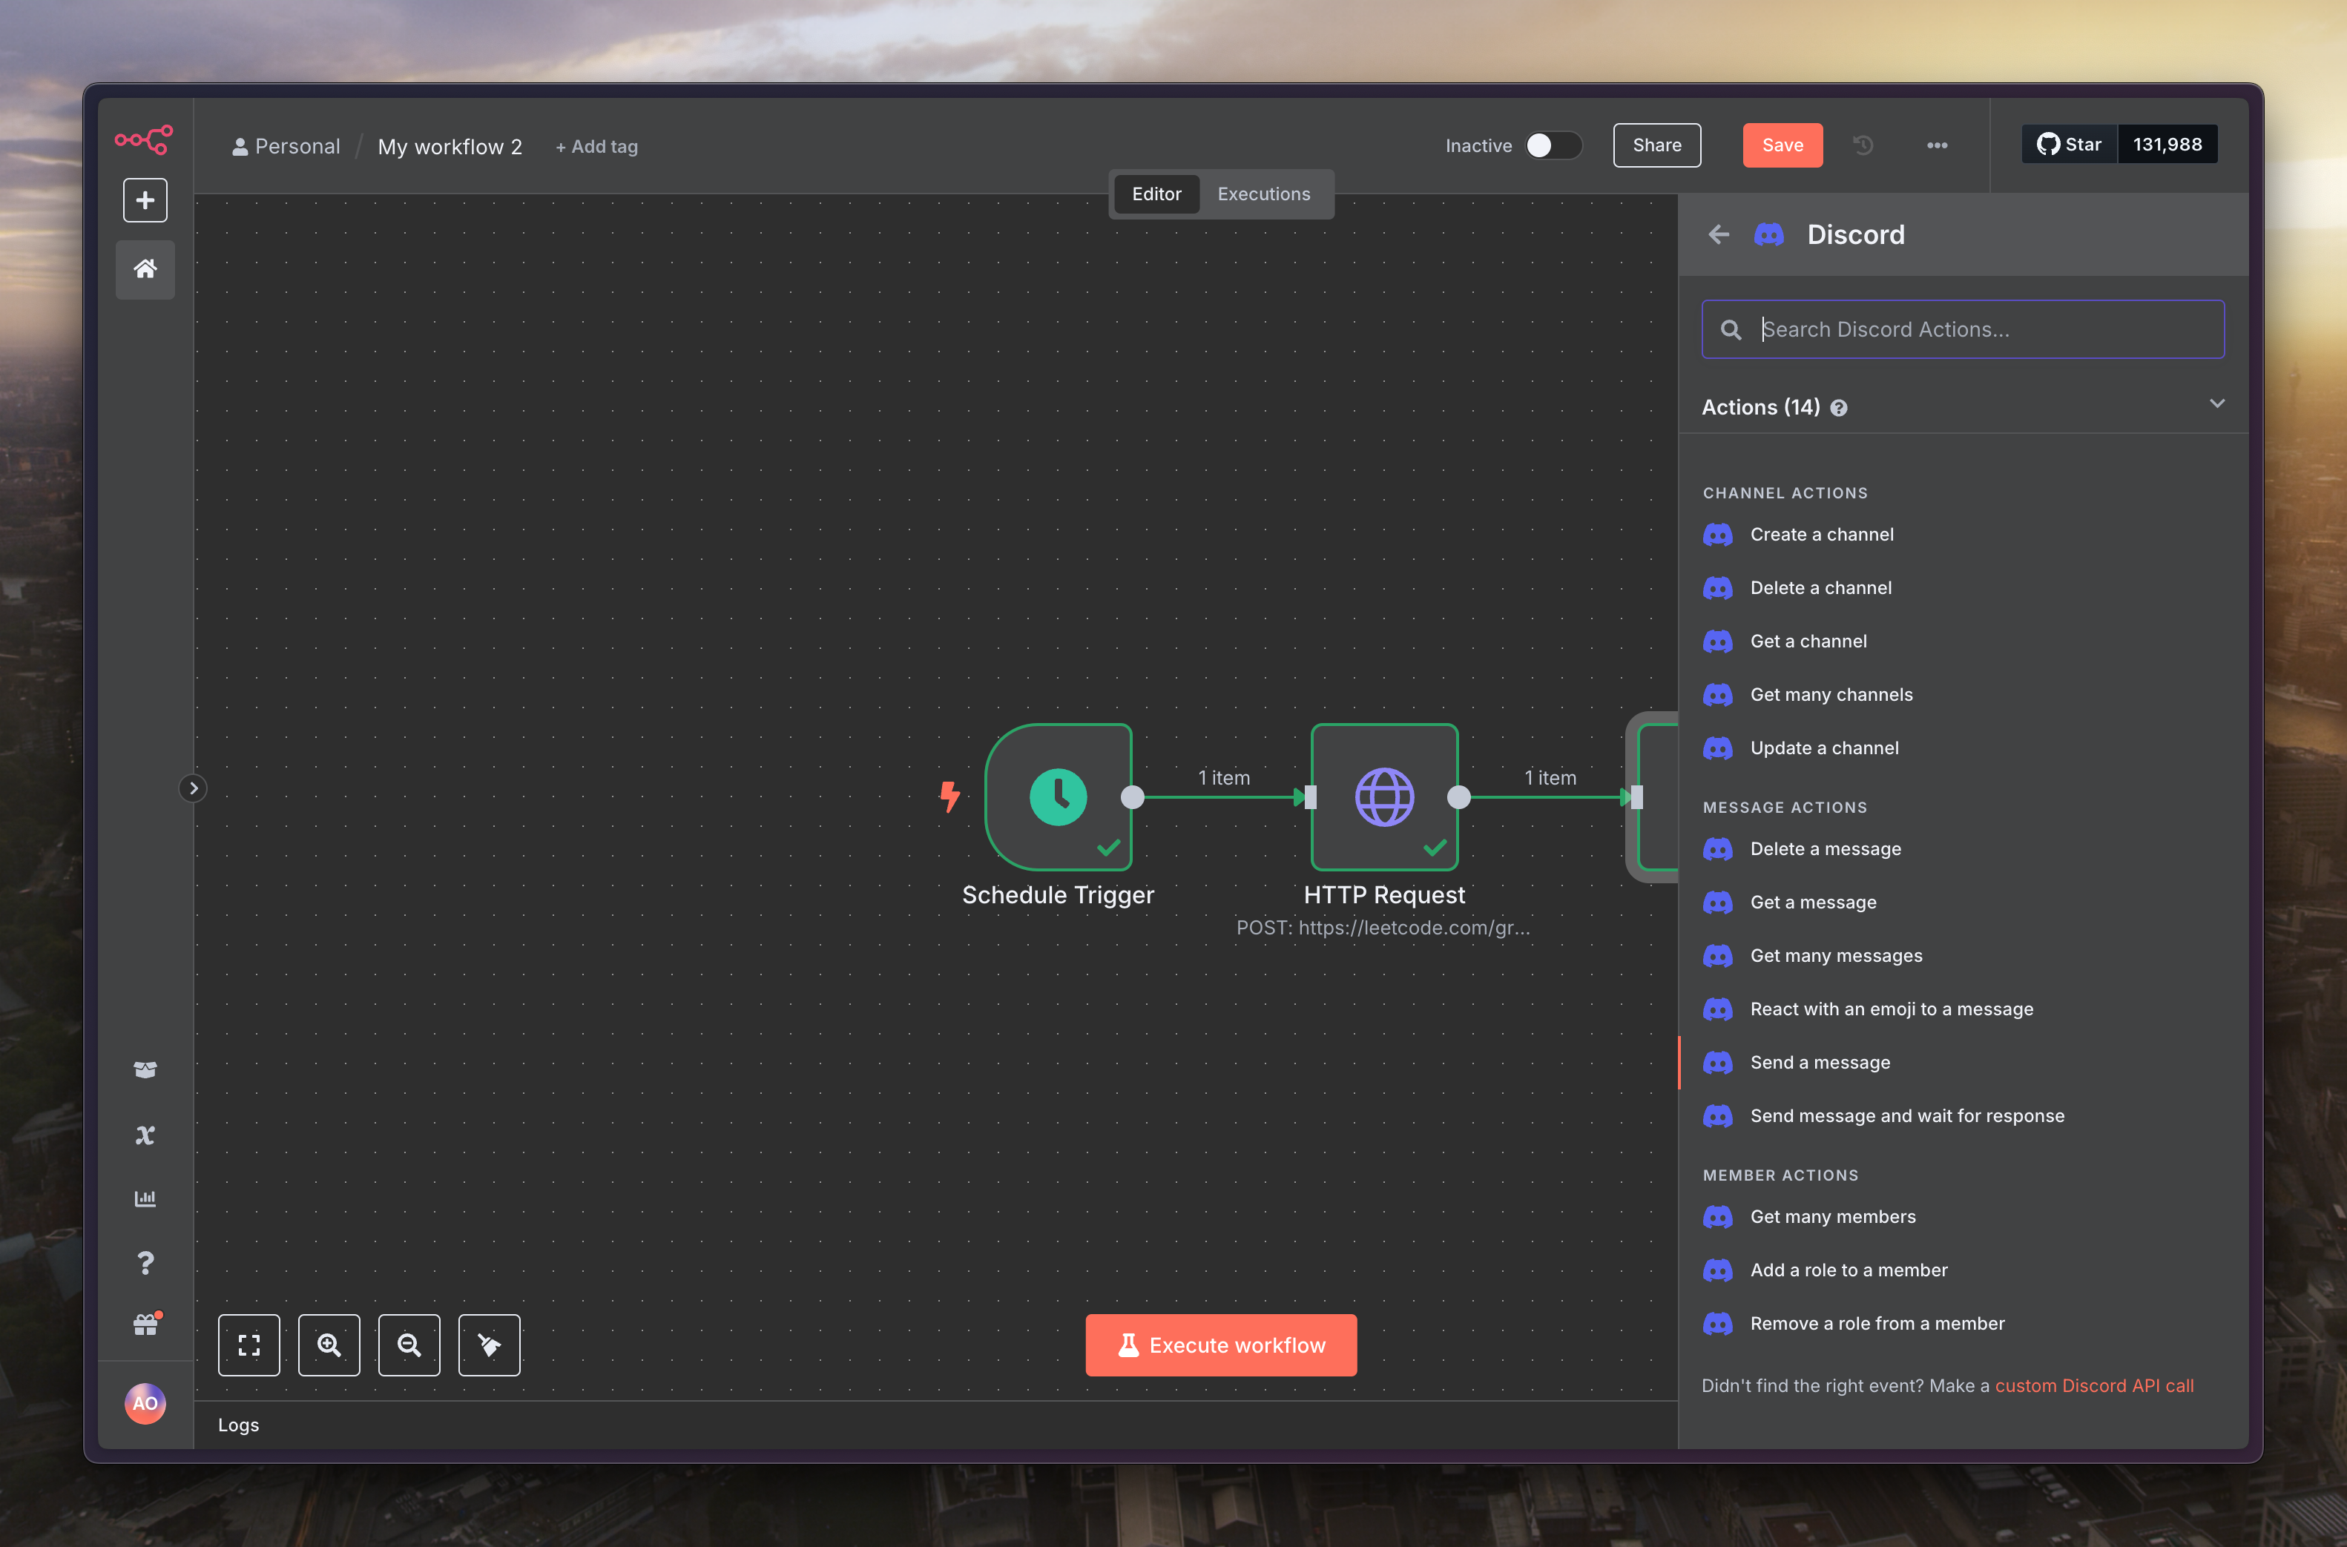
Task: Open the custom Discord API call link
Action: (2093, 1385)
